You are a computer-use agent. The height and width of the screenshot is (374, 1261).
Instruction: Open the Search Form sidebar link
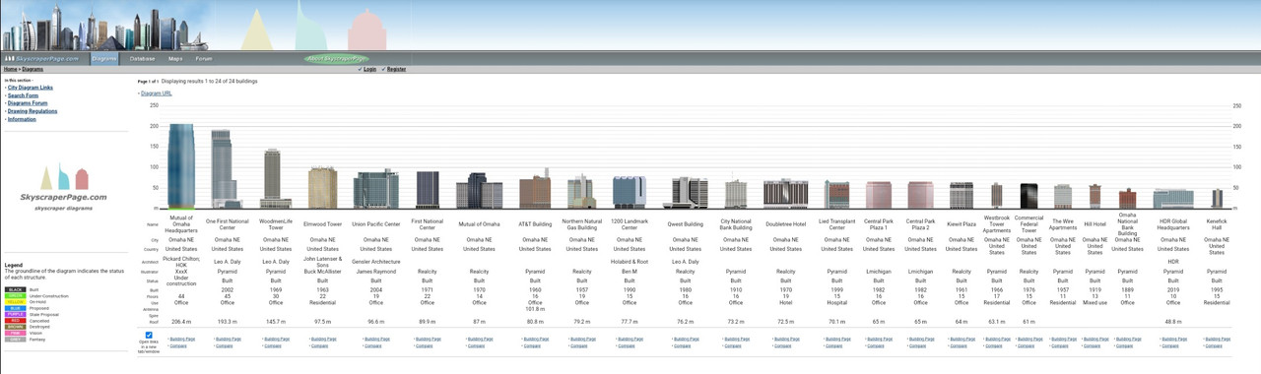[23, 95]
